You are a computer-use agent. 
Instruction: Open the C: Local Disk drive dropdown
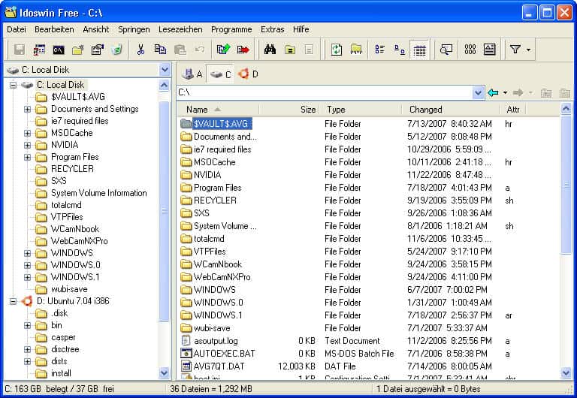coord(165,70)
